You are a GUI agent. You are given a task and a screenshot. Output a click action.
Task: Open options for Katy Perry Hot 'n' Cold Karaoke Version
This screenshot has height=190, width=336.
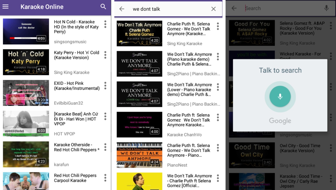105,55
